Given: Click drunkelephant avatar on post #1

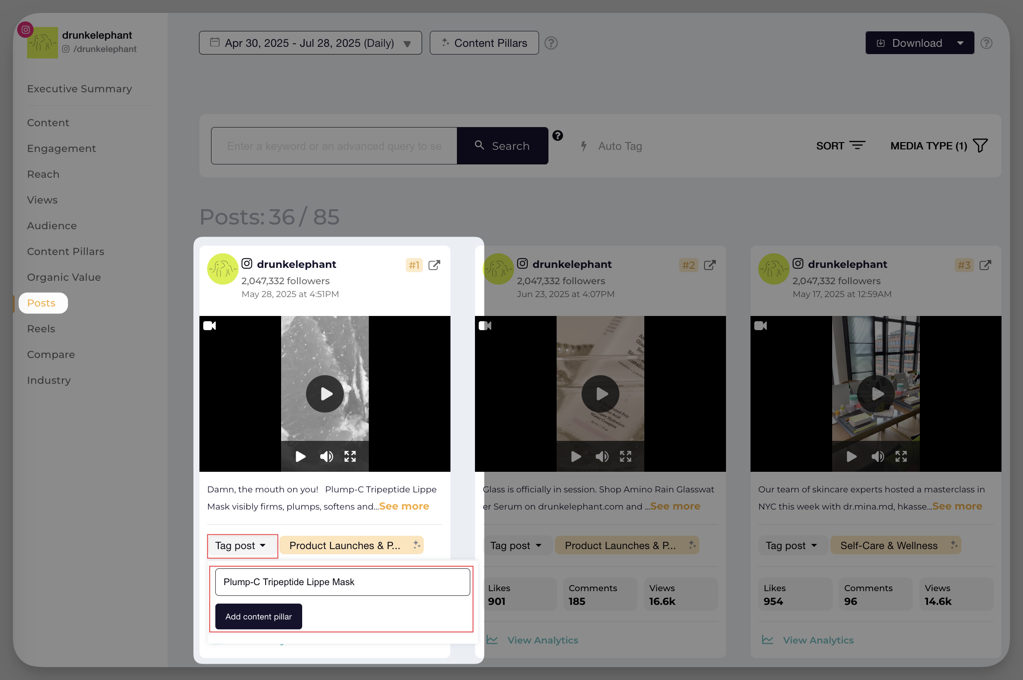Looking at the screenshot, I should coord(222,269).
